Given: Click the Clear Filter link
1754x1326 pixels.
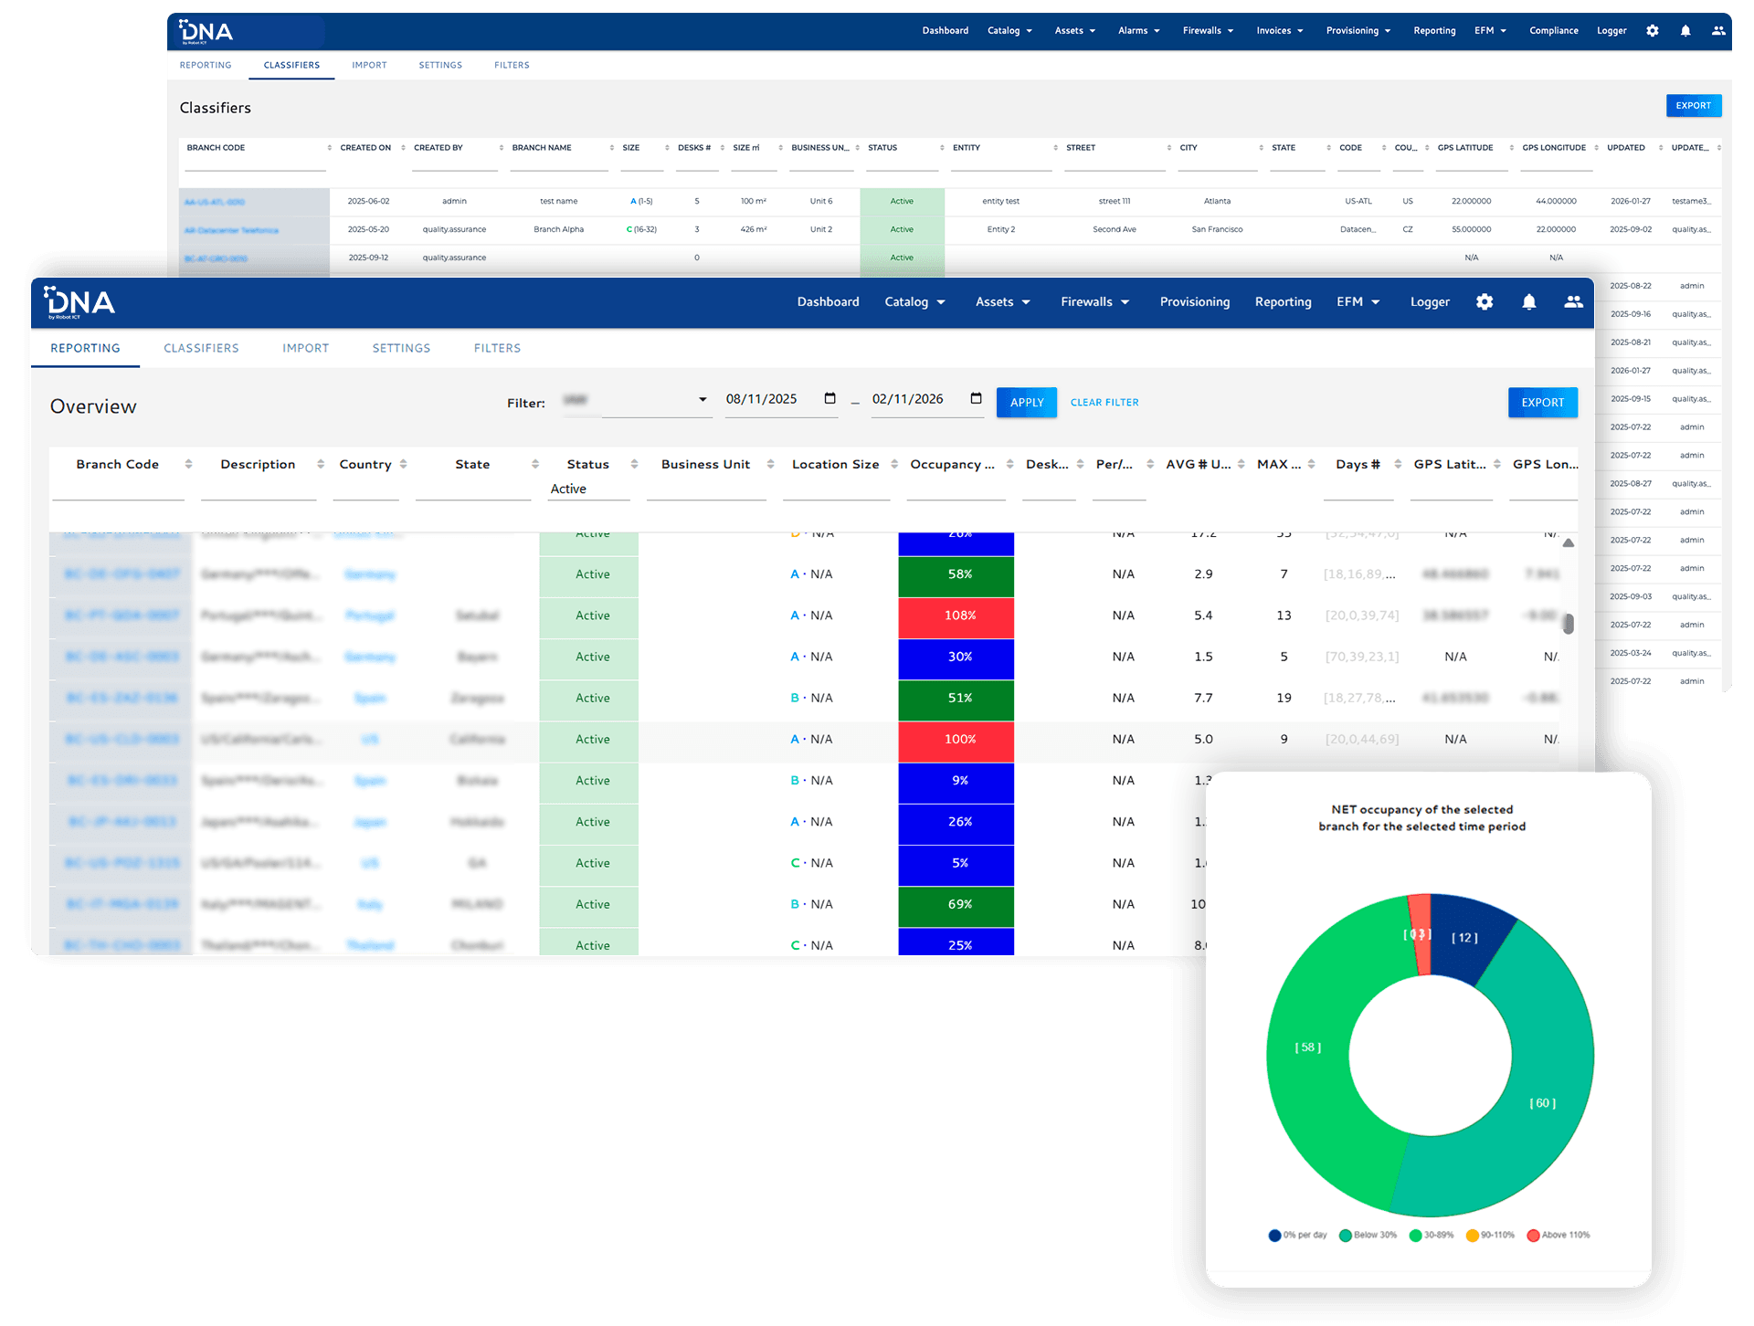Looking at the screenshot, I should (x=1104, y=403).
